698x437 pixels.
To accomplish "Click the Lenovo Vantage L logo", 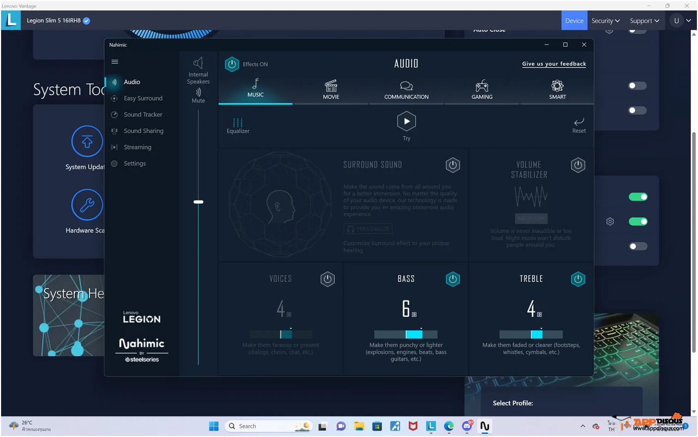I will click(11, 21).
